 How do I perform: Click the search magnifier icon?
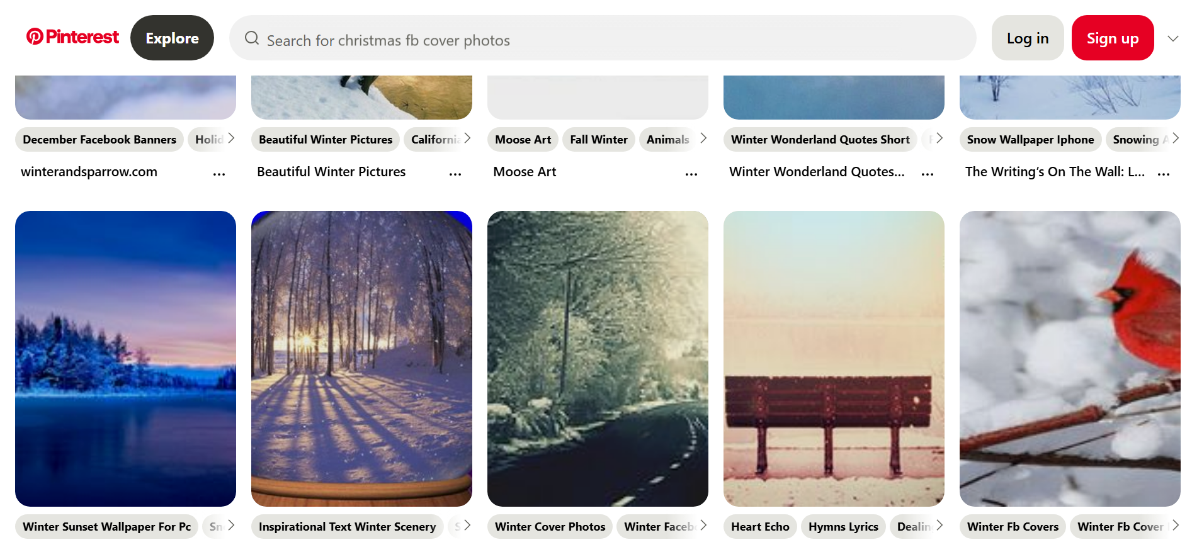pyautogui.click(x=251, y=38)
